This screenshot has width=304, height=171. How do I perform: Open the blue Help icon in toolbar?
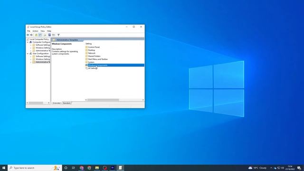click(x=49, y=35)
